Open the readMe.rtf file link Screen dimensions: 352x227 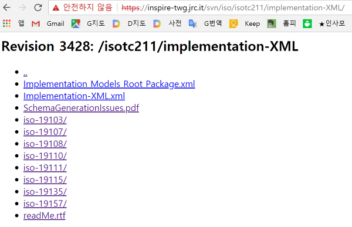45,215
